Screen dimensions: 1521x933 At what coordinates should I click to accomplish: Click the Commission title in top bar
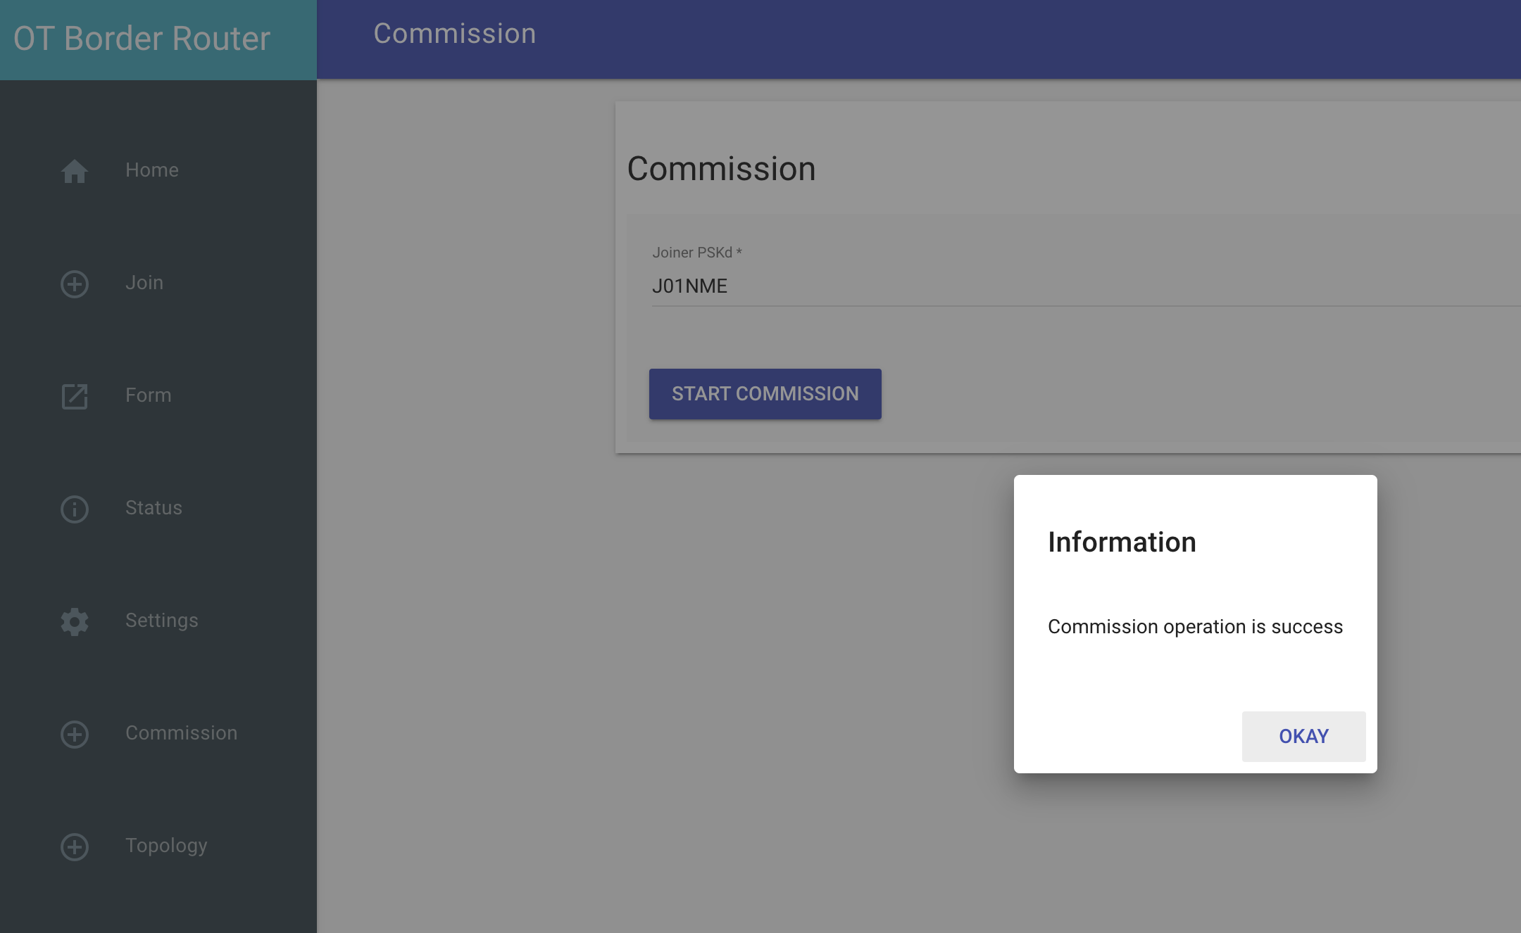[455, 34]
